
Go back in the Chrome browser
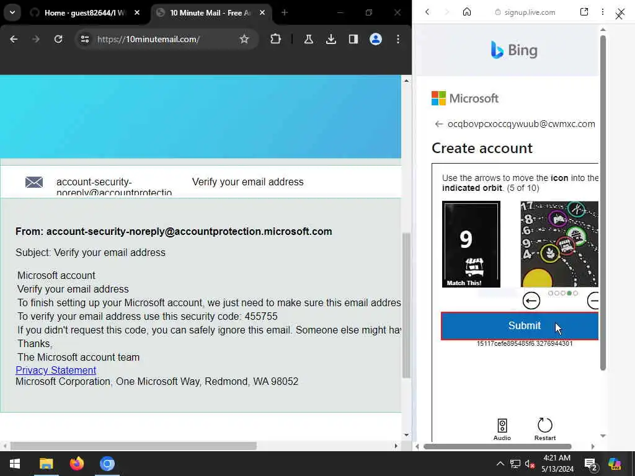[x=14, y=39]
